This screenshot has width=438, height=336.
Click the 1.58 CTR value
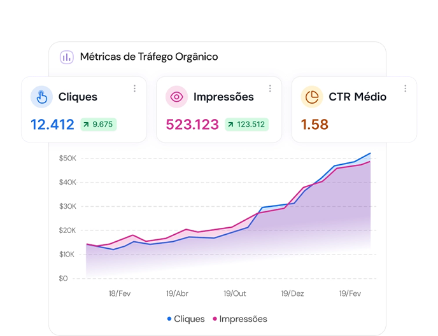(314, 125)
